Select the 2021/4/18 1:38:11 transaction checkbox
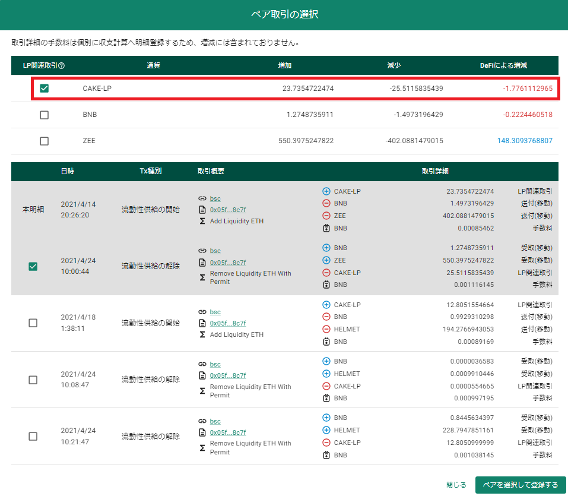The width and height of the screenshot is (568, 496). 33,323
